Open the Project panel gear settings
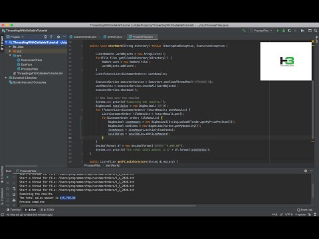The height and width of the screenshot is (239, 319). click(x=58, y=37)
